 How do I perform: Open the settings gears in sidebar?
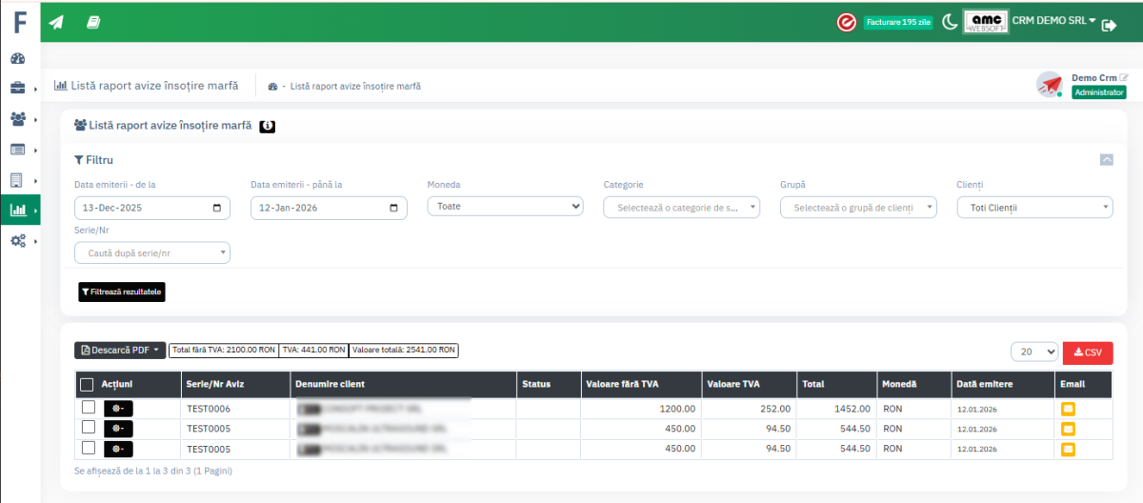click(x=18, y=241)
